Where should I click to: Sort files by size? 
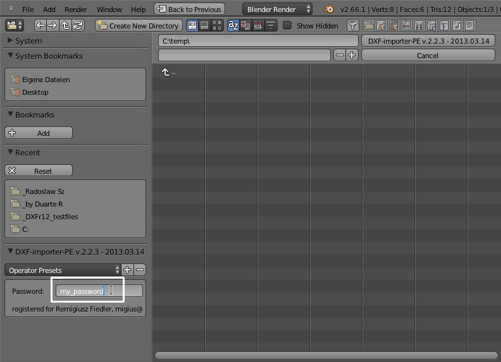point(271,25)
